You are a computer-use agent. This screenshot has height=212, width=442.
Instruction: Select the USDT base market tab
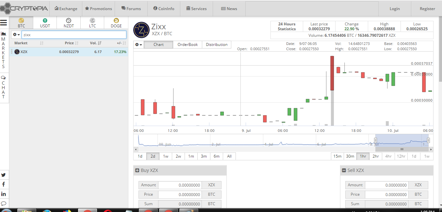[x=45, y=23]
